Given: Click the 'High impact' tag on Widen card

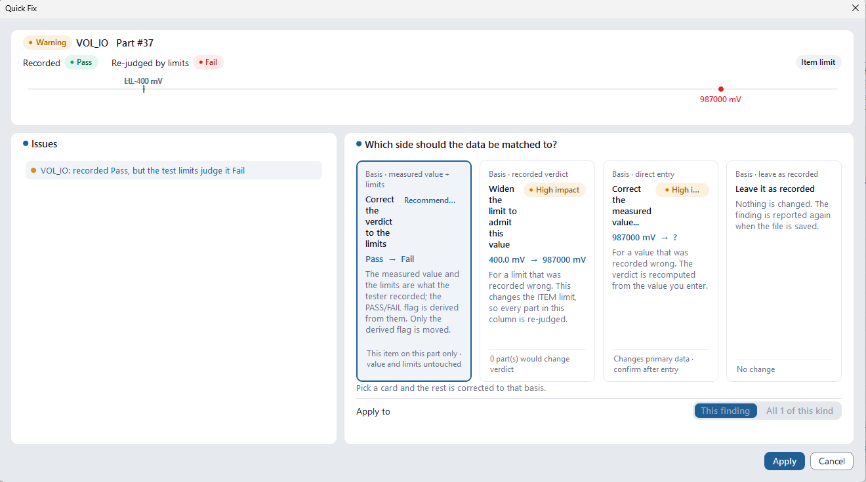Looking at the screenshot, I should click(554, 190).
